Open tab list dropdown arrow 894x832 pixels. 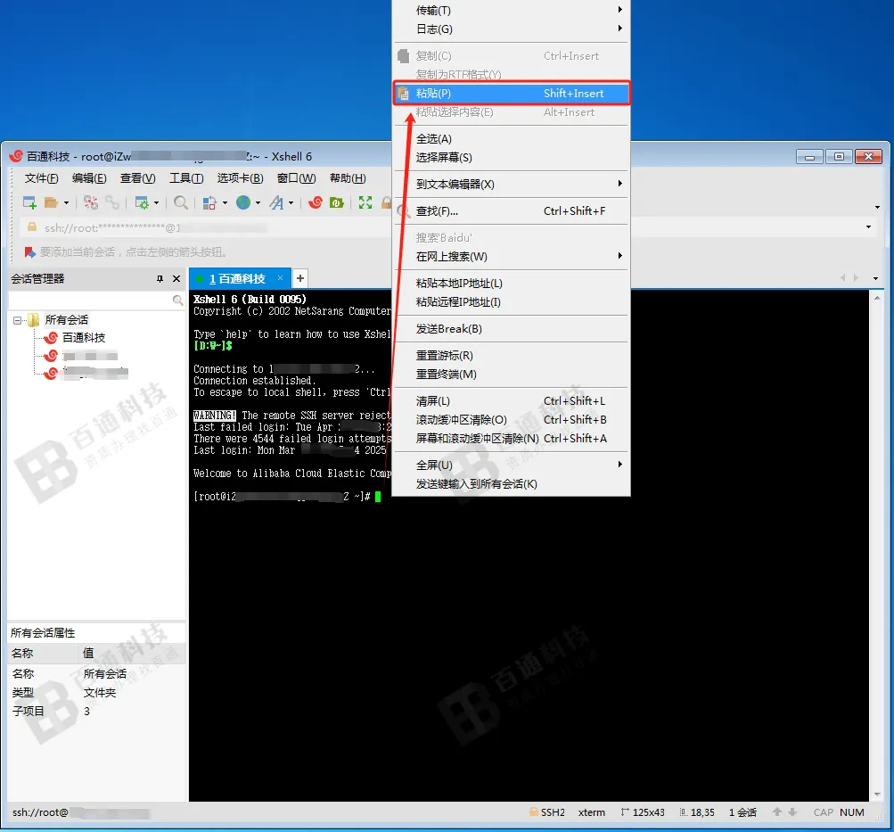(876, 278)
